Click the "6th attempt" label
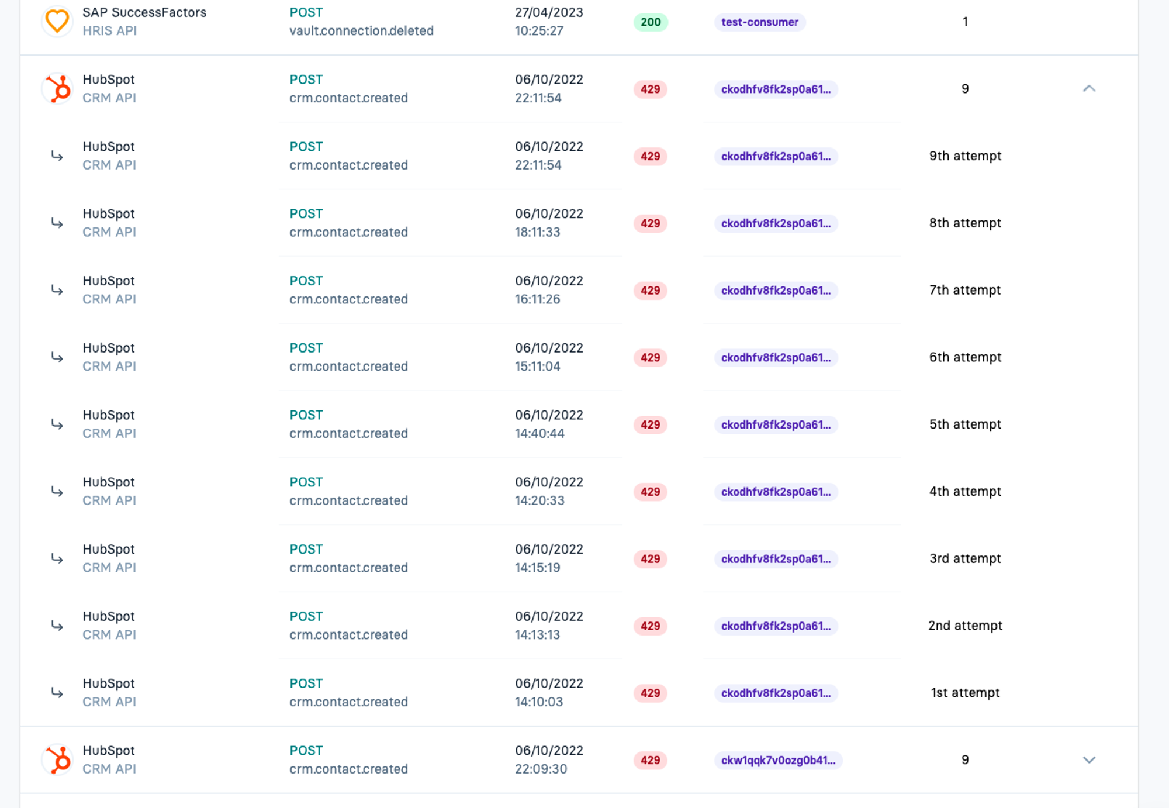Screen dimensions: 1169x808 (x=965, y=357)
